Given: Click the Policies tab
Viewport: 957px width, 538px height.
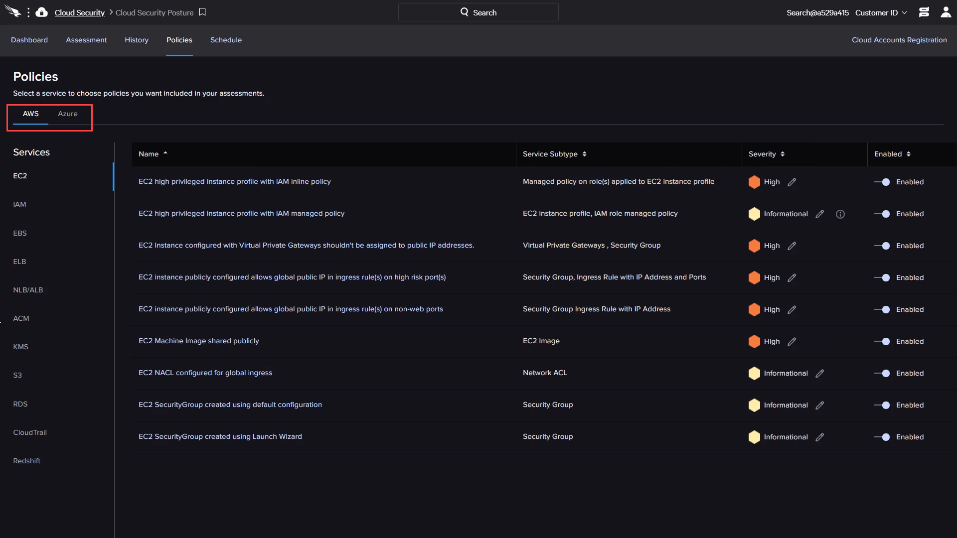Looking at the screenshot, I should point(179,40).
